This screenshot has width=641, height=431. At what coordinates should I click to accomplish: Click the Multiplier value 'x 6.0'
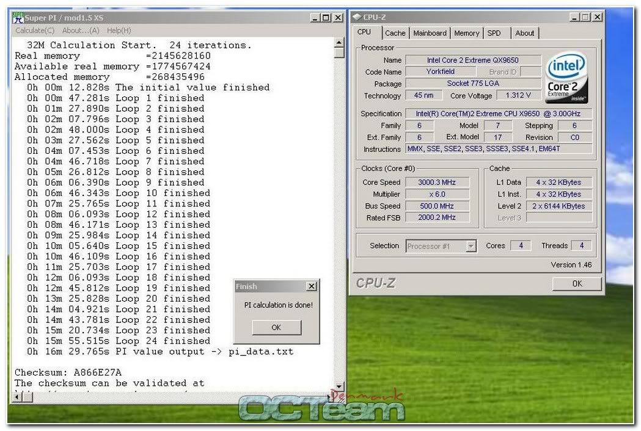pos(436,194)
